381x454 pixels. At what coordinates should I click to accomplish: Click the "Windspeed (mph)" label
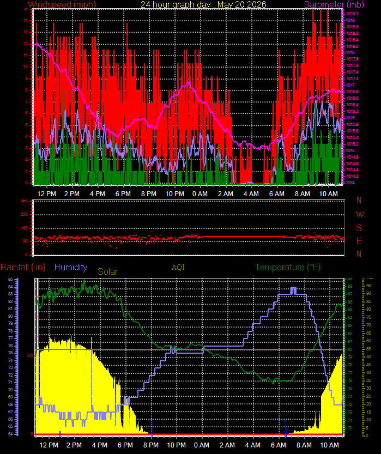pos(62,4)
